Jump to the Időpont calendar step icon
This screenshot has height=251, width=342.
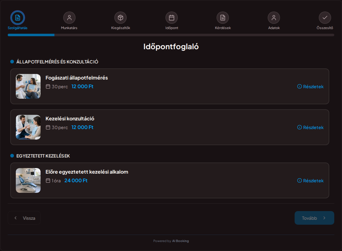click(172, 18)
